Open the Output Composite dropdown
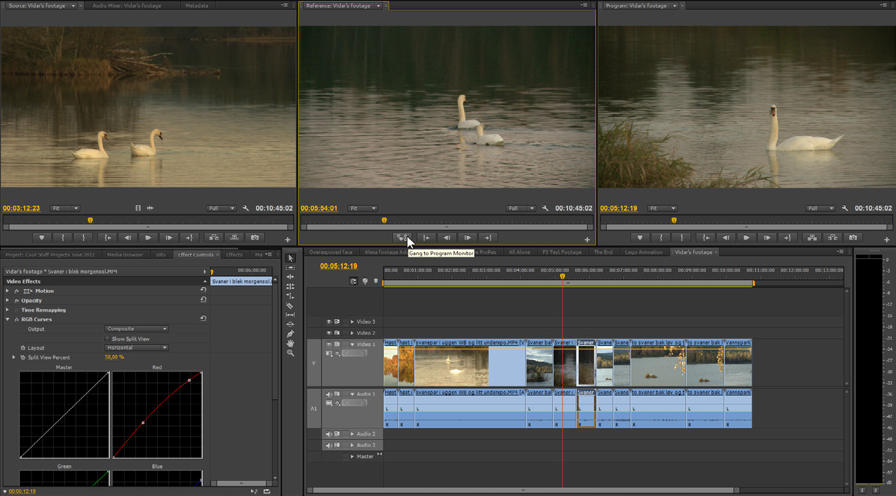The image size is (896, 496). coord(136,329)
